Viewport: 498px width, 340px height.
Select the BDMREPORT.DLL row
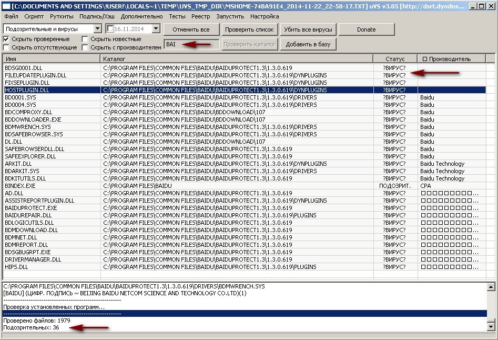point(244,245)
